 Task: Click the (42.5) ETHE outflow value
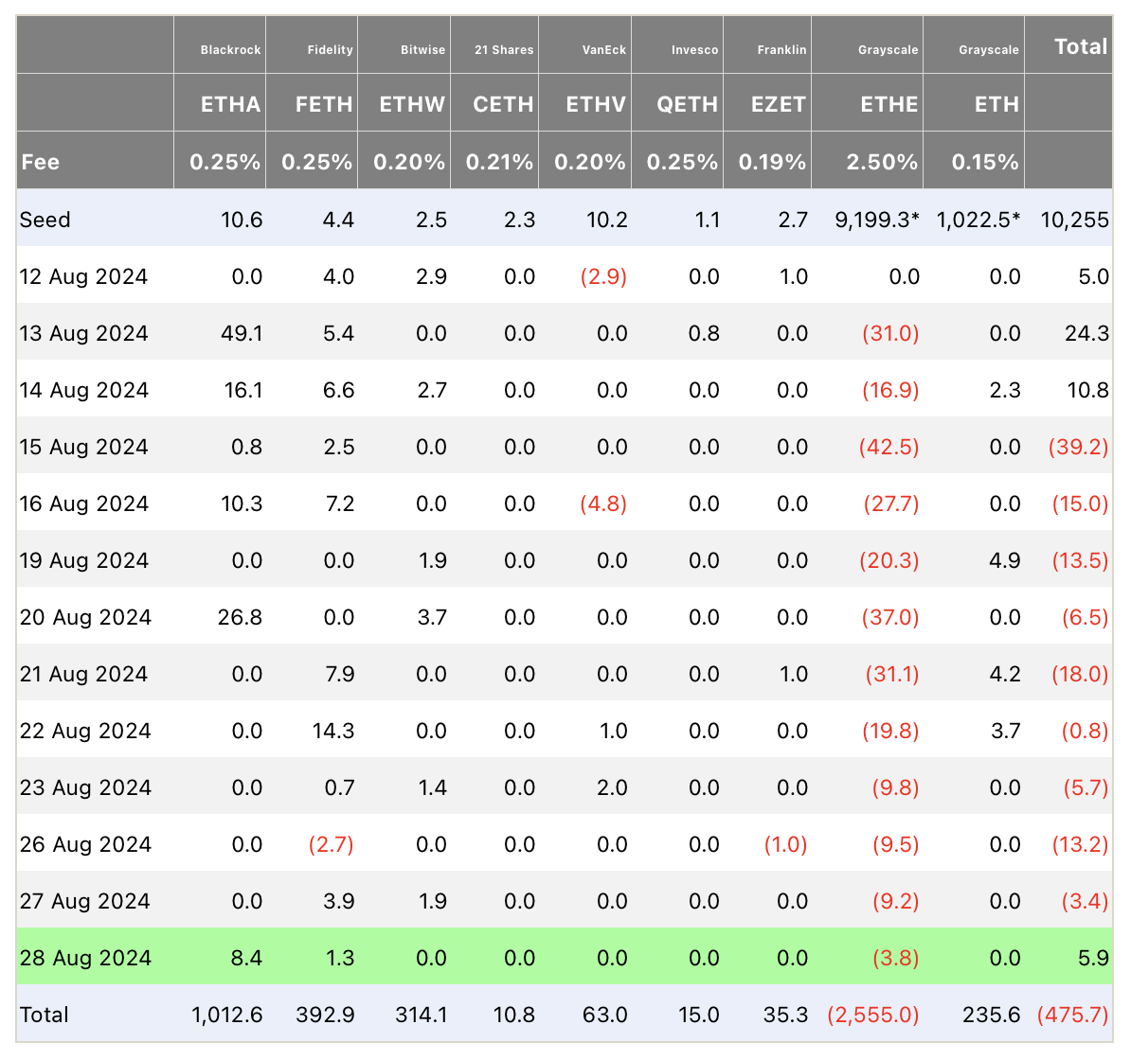[x=889, y=448]
